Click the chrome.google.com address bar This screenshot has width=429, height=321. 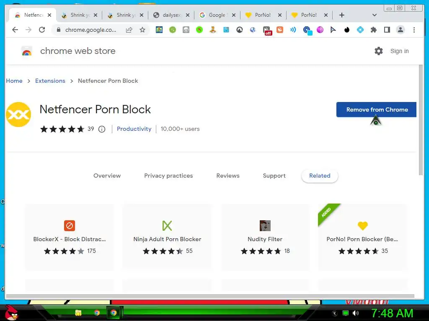click(x=90, y=30)
